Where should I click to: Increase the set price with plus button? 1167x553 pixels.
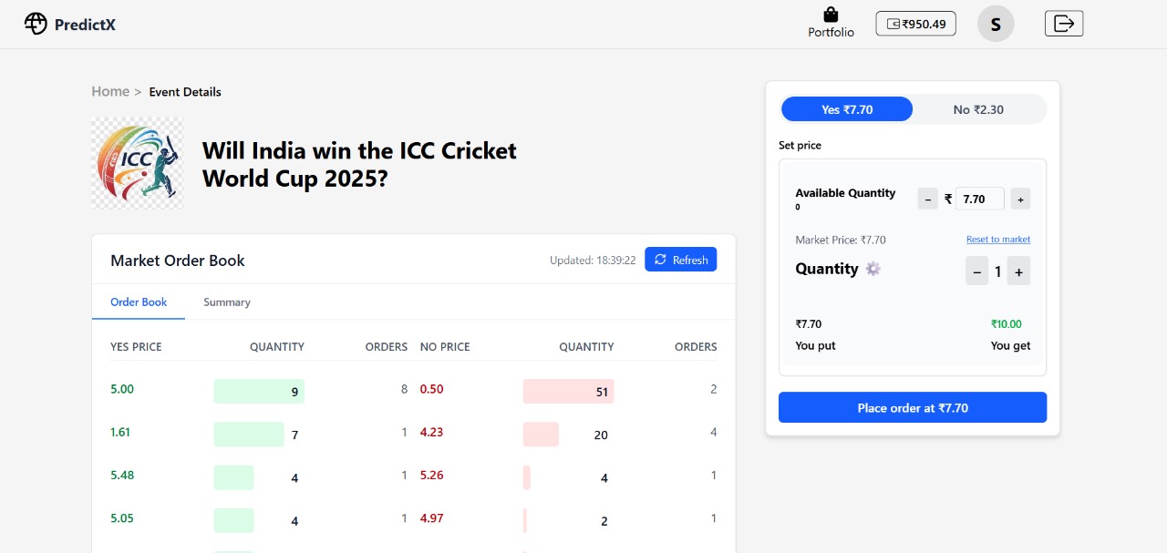(1020, 199)
